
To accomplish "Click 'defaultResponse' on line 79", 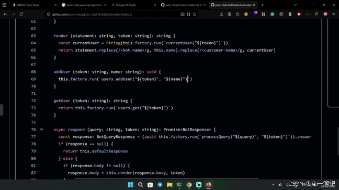I will click(x=110, y=151).
